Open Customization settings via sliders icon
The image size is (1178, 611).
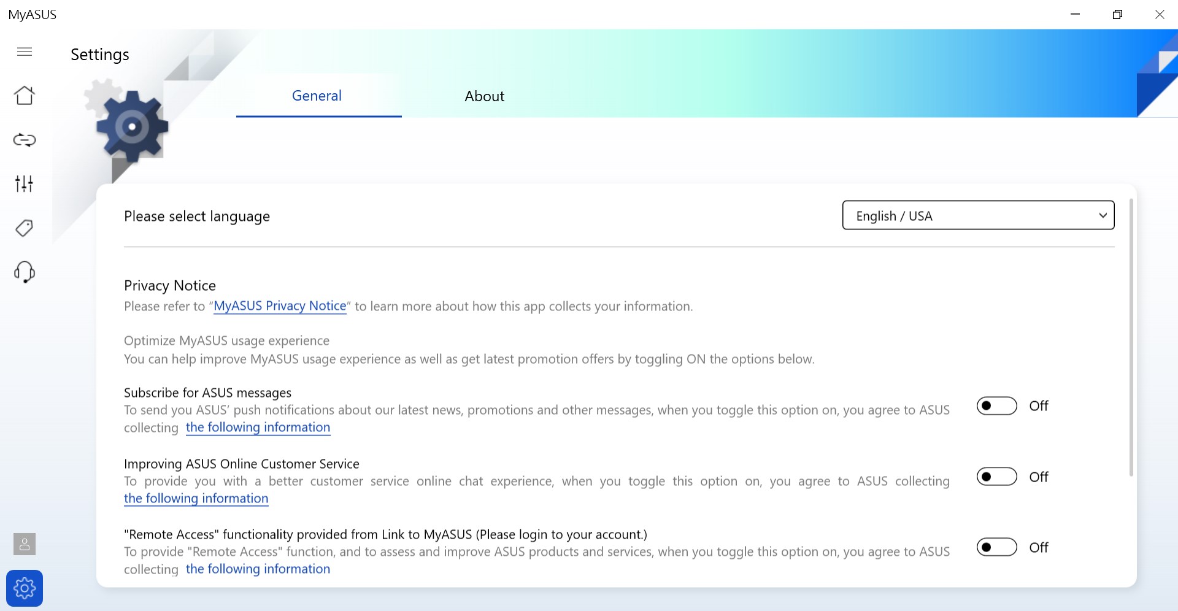(x=25, y=183)
